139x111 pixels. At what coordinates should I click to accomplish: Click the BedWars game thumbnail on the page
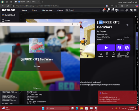88,39
